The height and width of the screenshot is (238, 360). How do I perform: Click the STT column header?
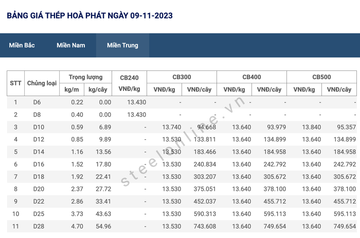15,83
